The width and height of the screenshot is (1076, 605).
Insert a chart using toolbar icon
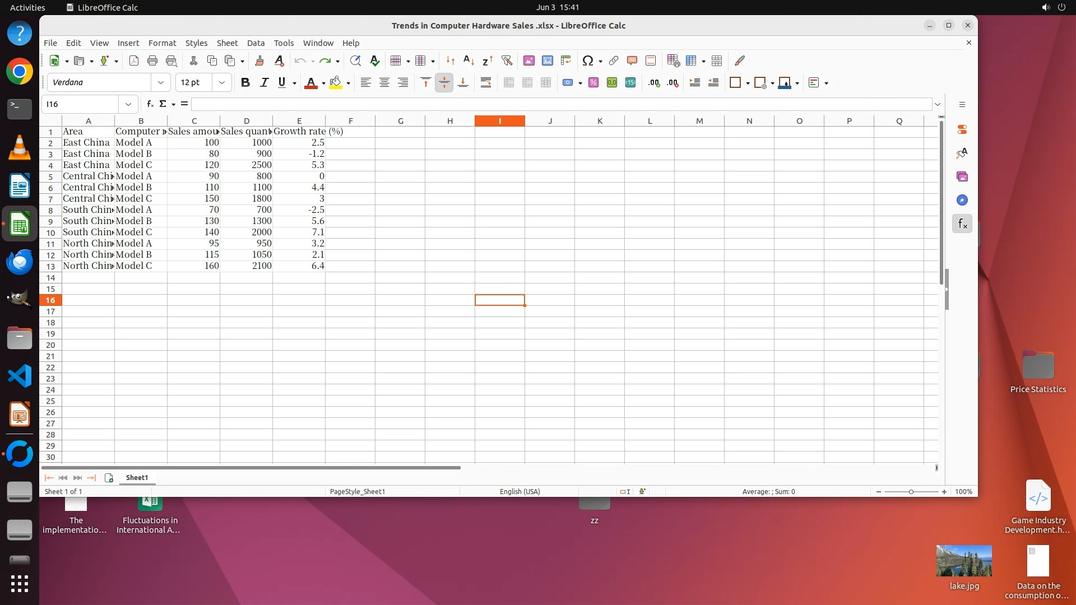pyautogui.click(x=547, y=61)
